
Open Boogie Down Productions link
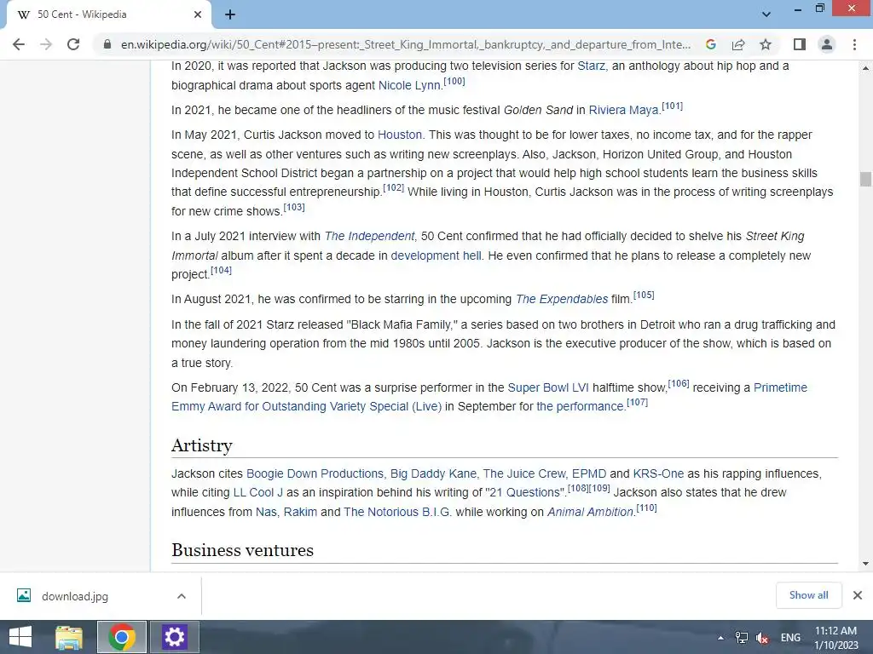[x=315, y=473]
